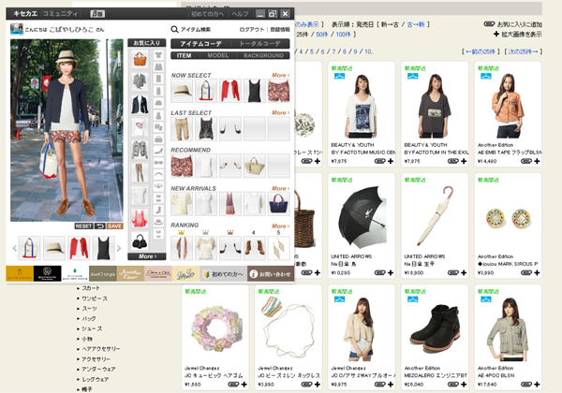Click the orange handbag in favorites column
This screenshot has height=393, width=562.
[140, 60]
